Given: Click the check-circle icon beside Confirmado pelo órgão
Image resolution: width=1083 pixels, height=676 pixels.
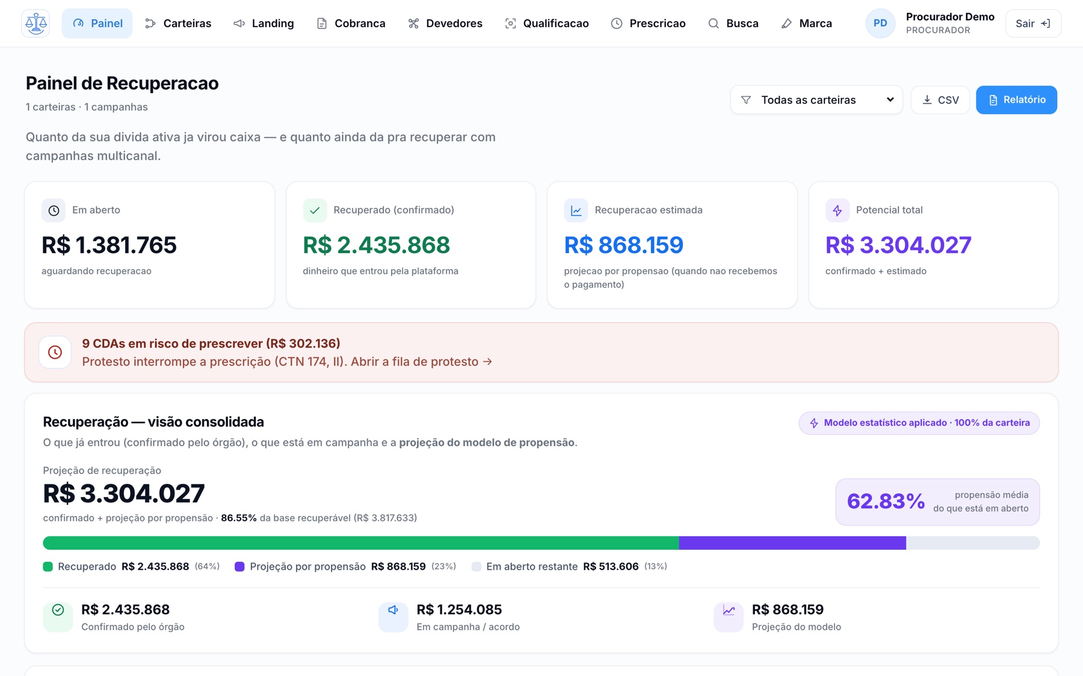Looking at the screenshot, I should (58, 617).
